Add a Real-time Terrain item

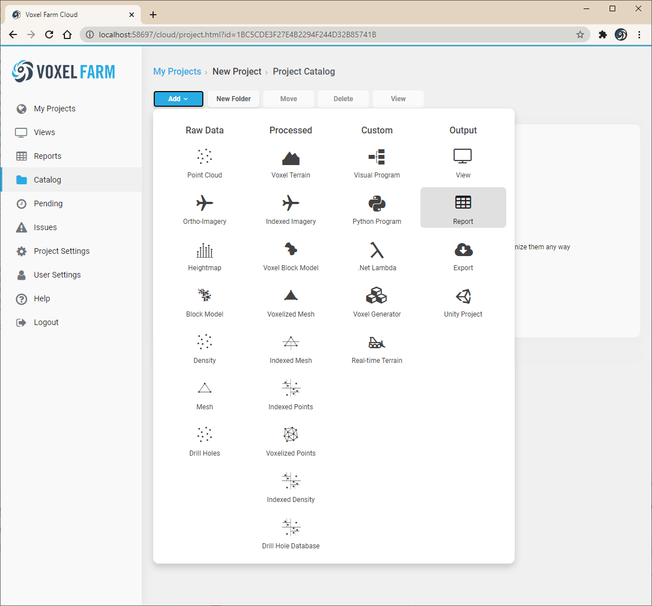click(x=377, y=349)
